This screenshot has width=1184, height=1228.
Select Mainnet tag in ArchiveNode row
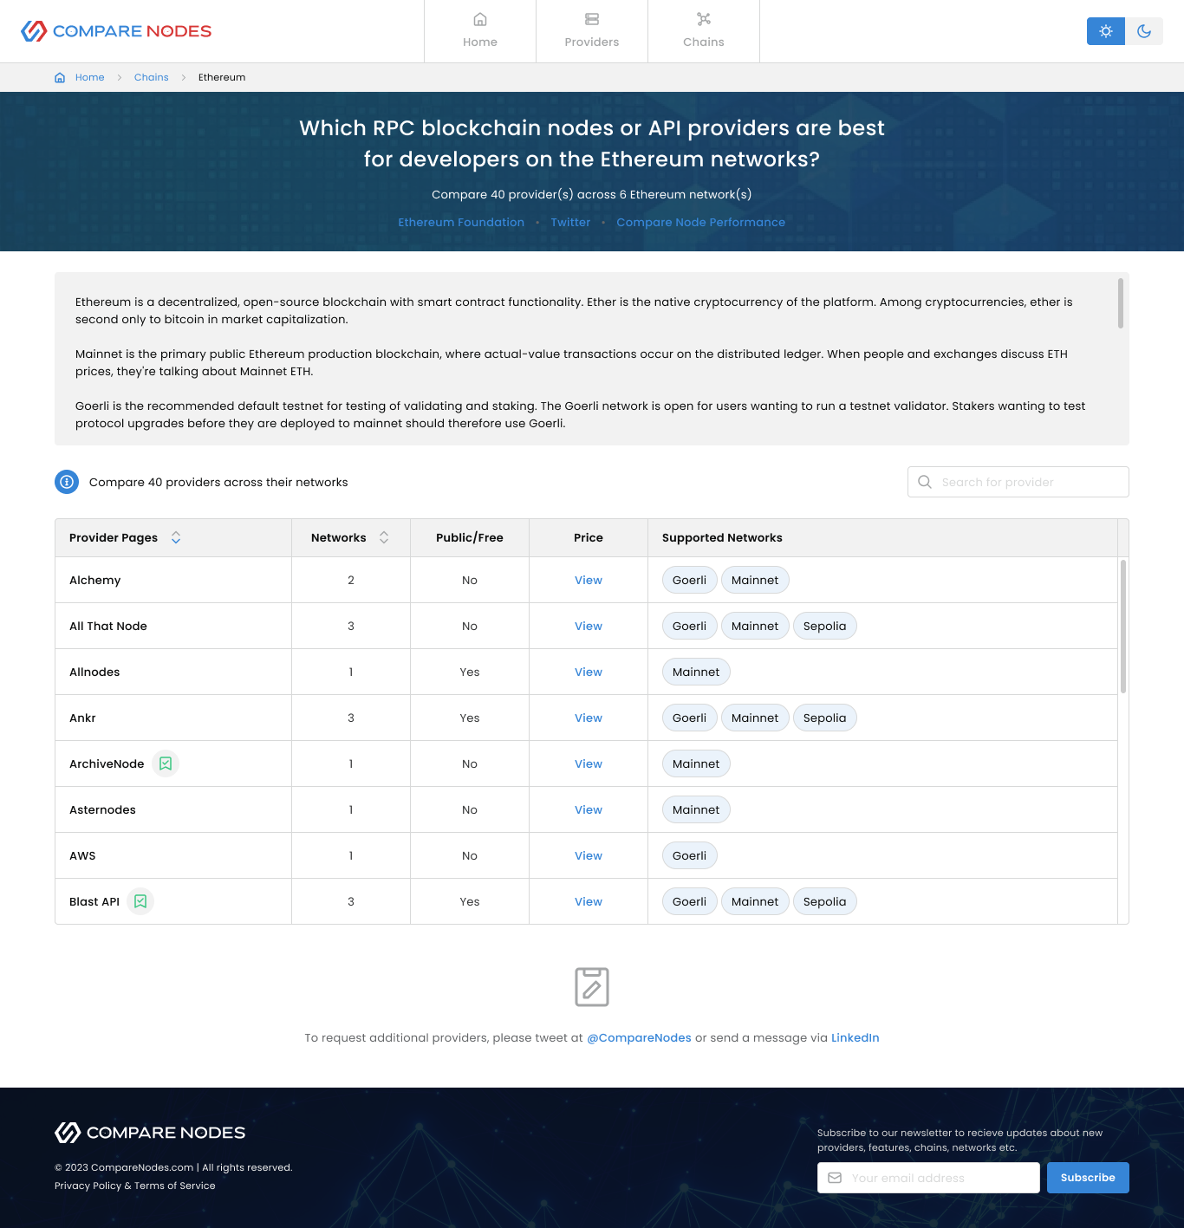pyautogui.click(x=696, y=763)
